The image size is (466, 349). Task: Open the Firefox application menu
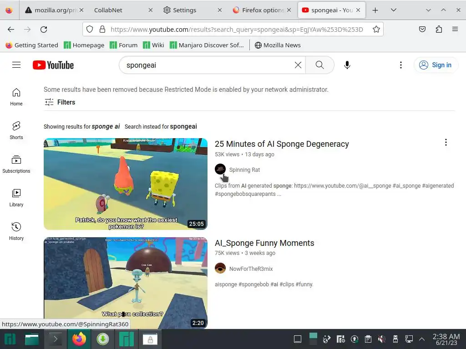455,29
